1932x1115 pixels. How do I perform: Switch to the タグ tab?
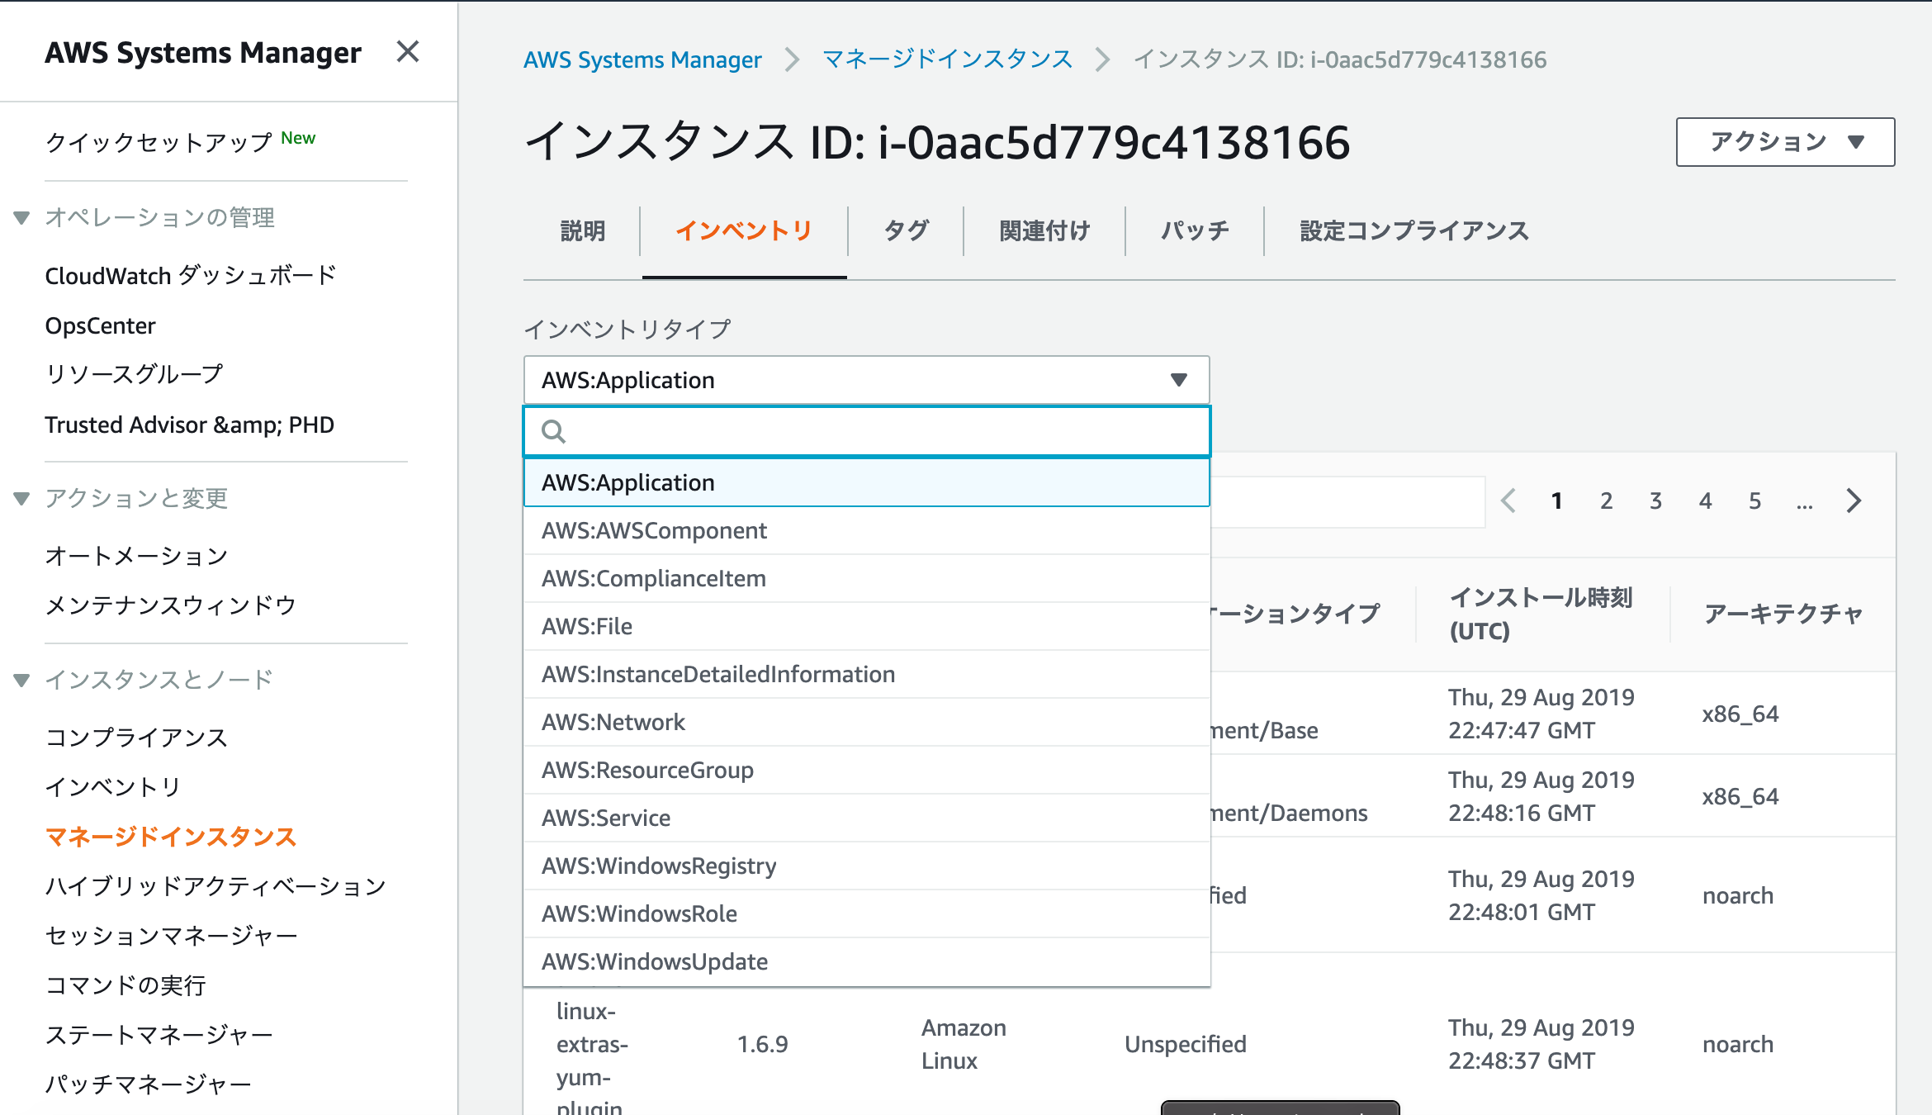pyautogui.click(x=906, y=230)
